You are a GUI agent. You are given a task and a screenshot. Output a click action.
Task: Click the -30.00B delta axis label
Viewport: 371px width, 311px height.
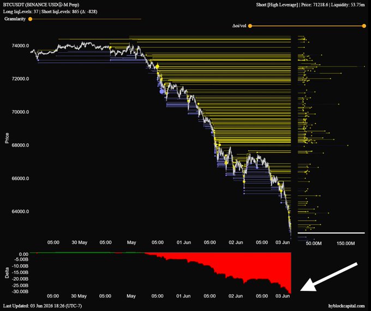(20, 291)
